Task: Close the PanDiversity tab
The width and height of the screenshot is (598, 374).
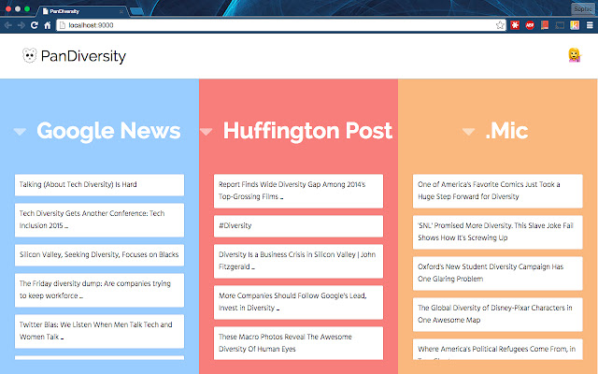Action: [121, 11]
